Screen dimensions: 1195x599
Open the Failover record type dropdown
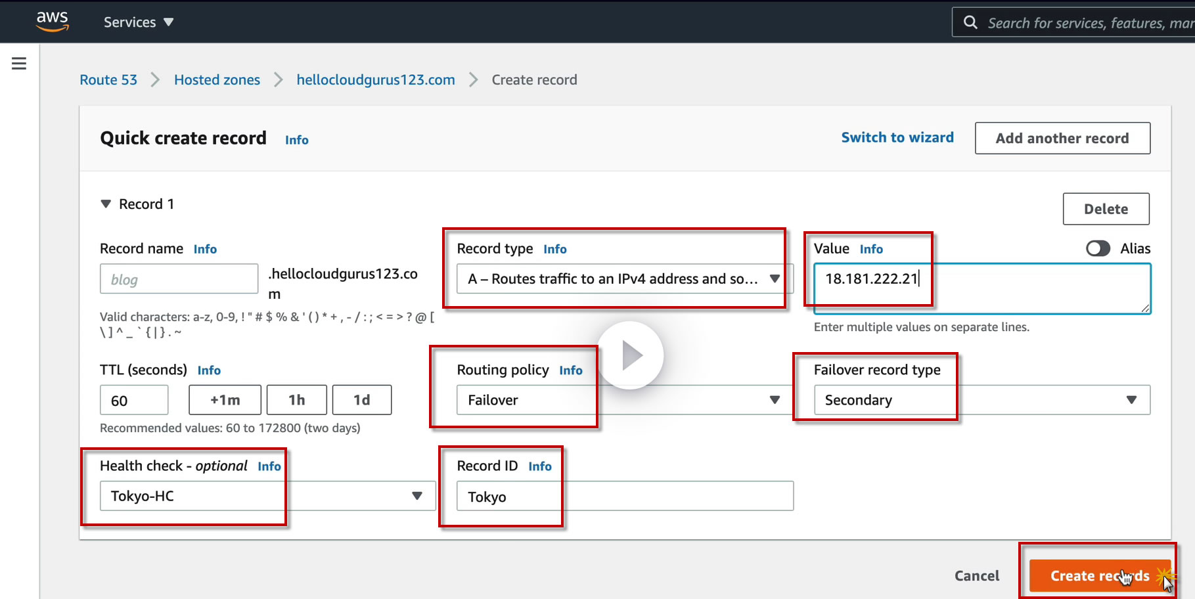tap(981, 400)
